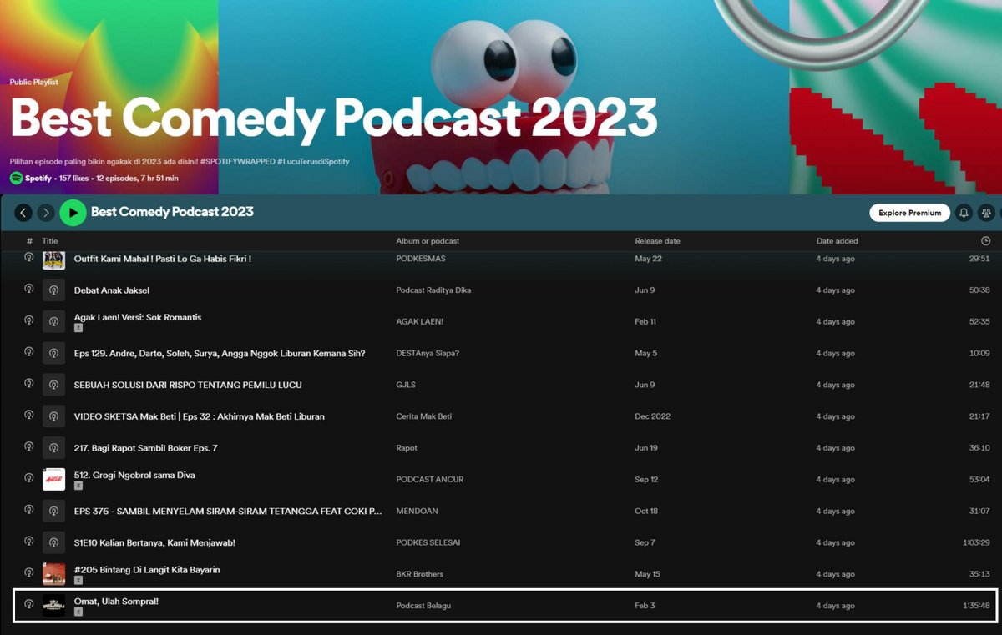Click placeholder art of Debat Anak Jaksel
Screen dimensions: 1002x635
(53, 290)
